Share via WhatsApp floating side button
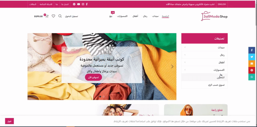This screenshot has height=127, width=257. 252,77
